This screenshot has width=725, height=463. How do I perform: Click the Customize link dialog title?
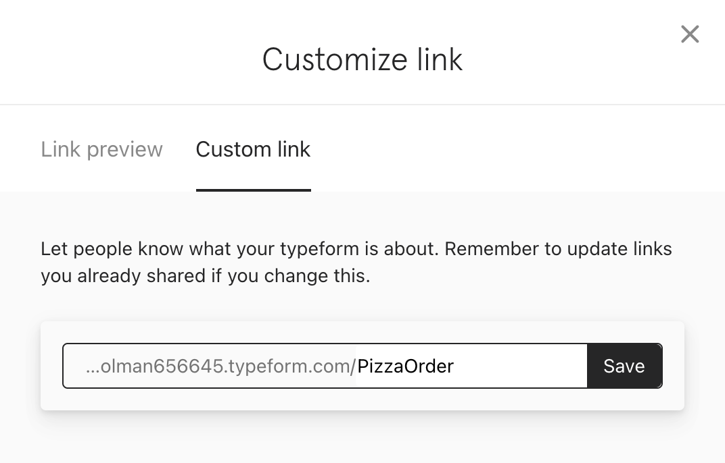pos(362,59)
